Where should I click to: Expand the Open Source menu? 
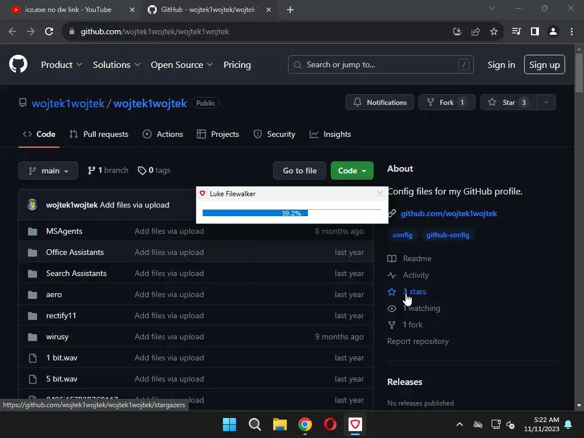tap(182, 65)
